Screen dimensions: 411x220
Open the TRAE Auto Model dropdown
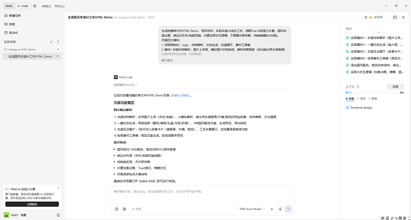pyautogui.click(x=252, y=209)
